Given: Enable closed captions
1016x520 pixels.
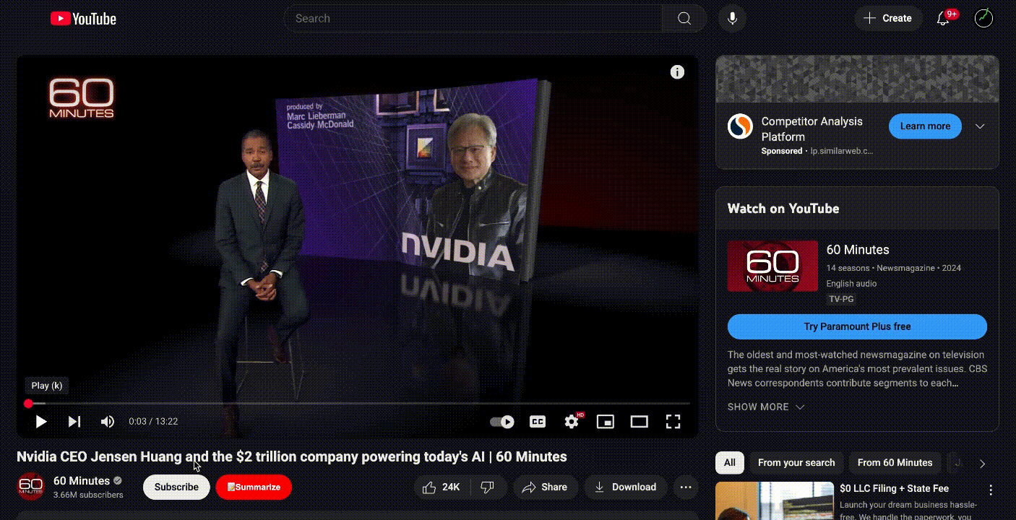Looking at the screenshot, I should click(x=536, y=421).
